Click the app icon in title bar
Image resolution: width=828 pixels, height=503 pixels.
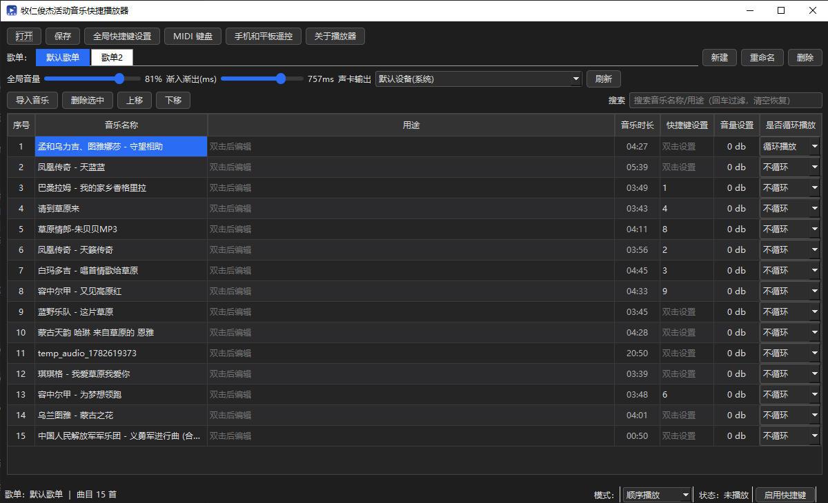(11, 10)
